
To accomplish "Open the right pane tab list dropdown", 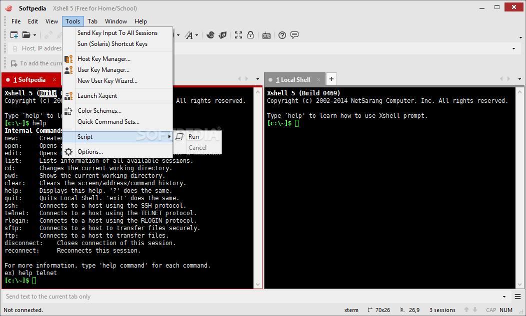I will click(x=519, y=79).
